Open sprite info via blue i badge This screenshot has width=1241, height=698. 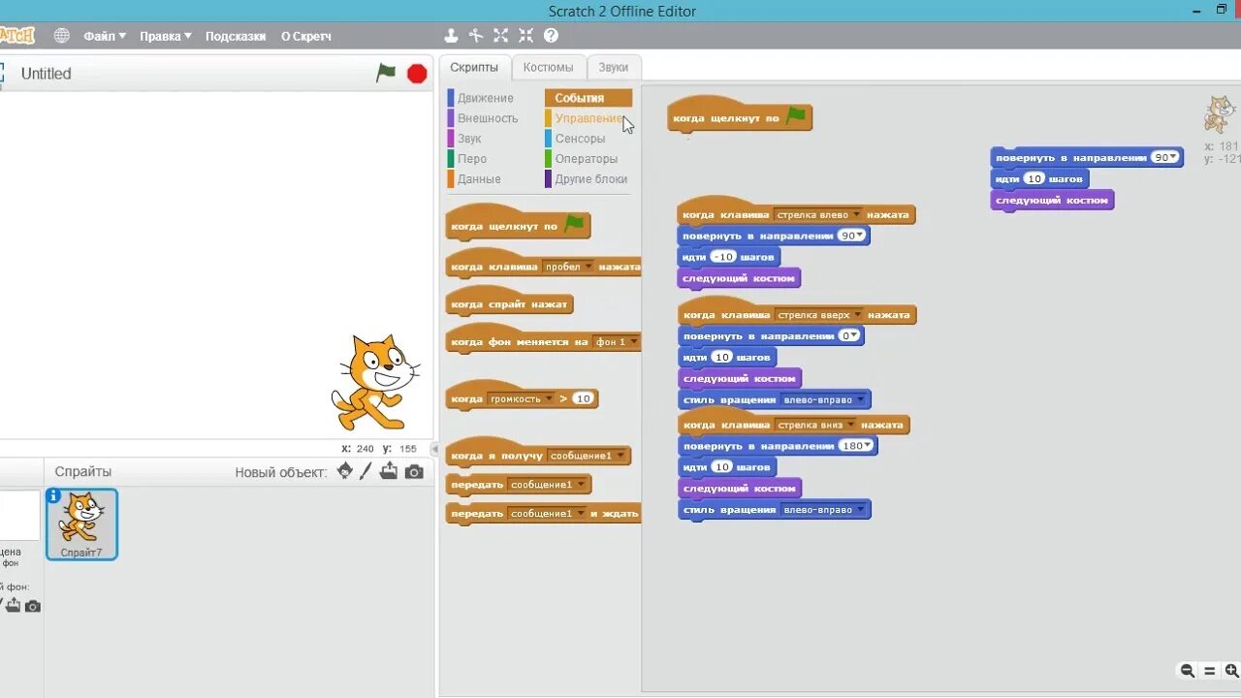point(53,495)
